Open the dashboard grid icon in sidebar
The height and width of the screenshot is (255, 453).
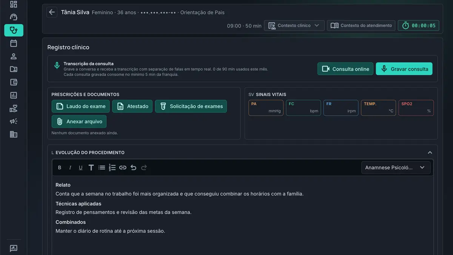14,5
